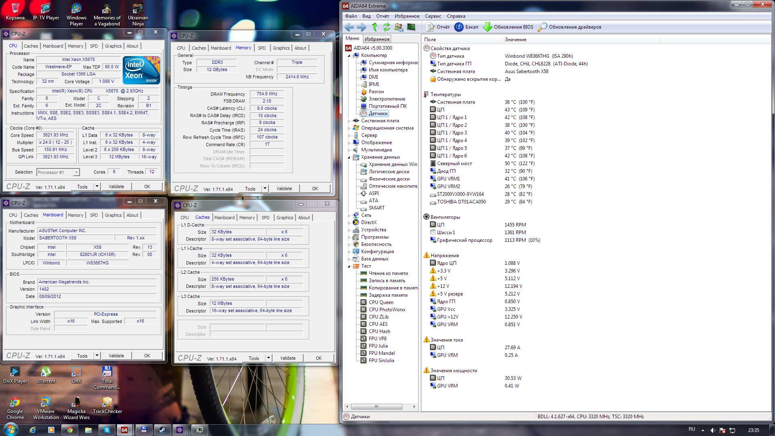This screenshot has width=775, height=436.
Task: Expand the Системная плата tree node
Action: [x=349, y=121]
